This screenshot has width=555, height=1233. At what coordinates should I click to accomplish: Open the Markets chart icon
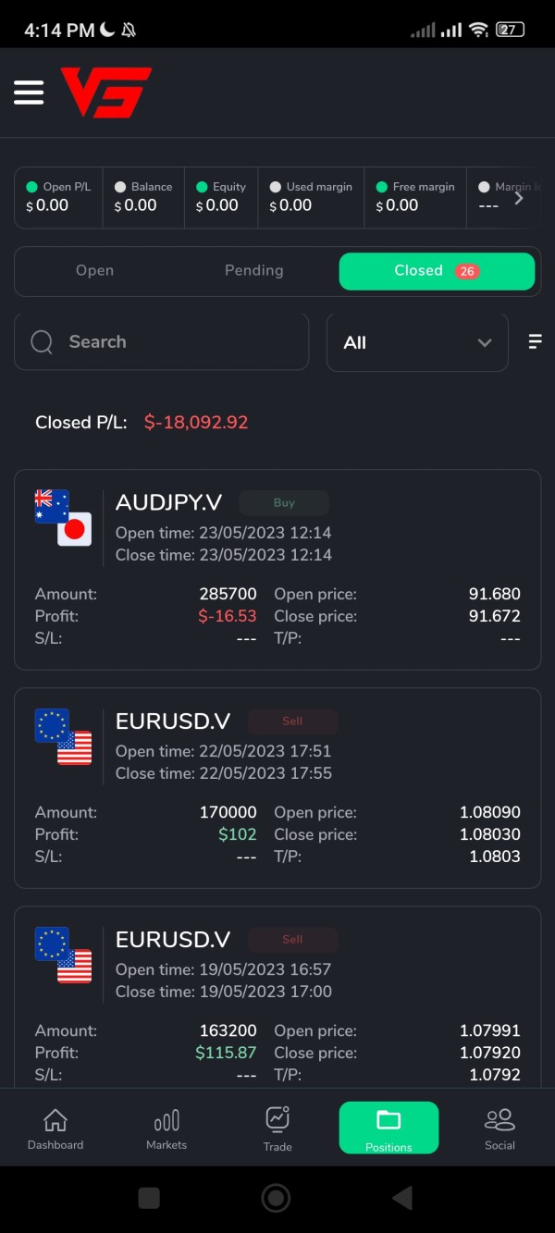pyautogui.click(x=166, y=1120)
